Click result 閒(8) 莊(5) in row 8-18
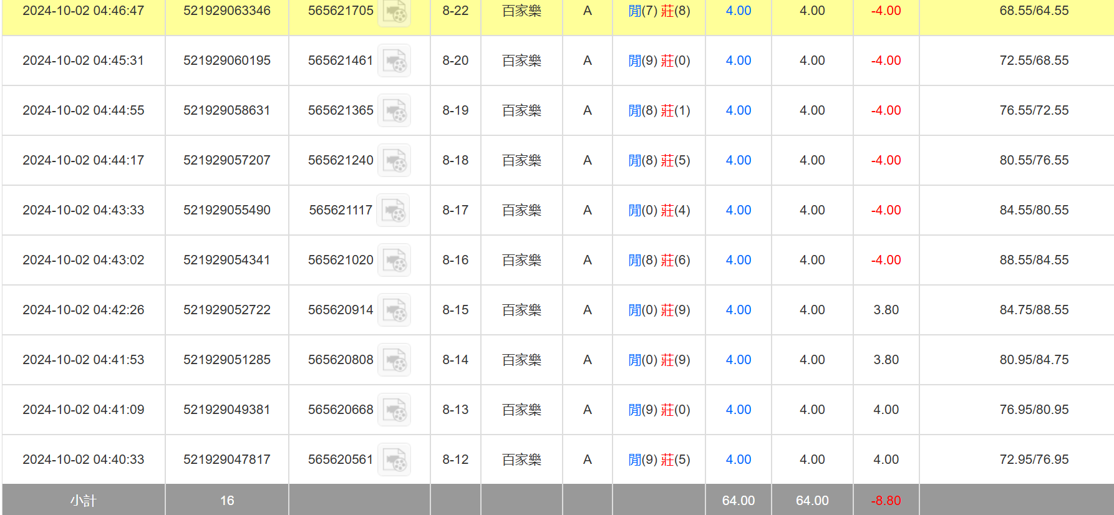 pyautogui.click(x=659, y=160)
